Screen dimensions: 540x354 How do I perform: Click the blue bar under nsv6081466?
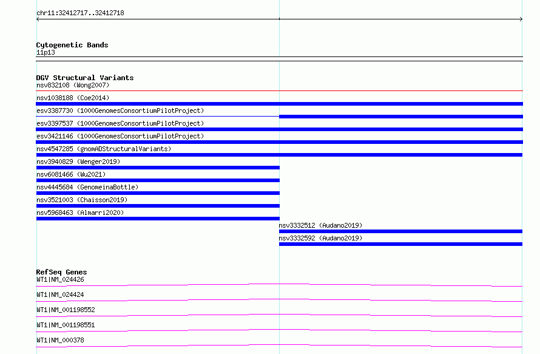158,180
